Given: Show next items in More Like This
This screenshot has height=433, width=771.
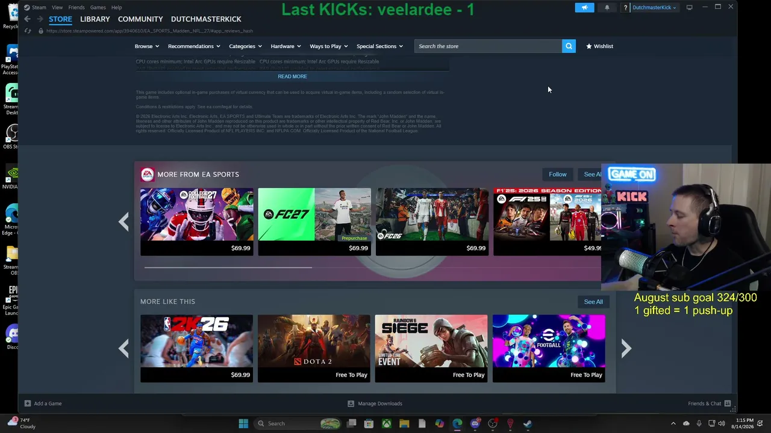Looking at the screenshot, I should pos(626,348).
